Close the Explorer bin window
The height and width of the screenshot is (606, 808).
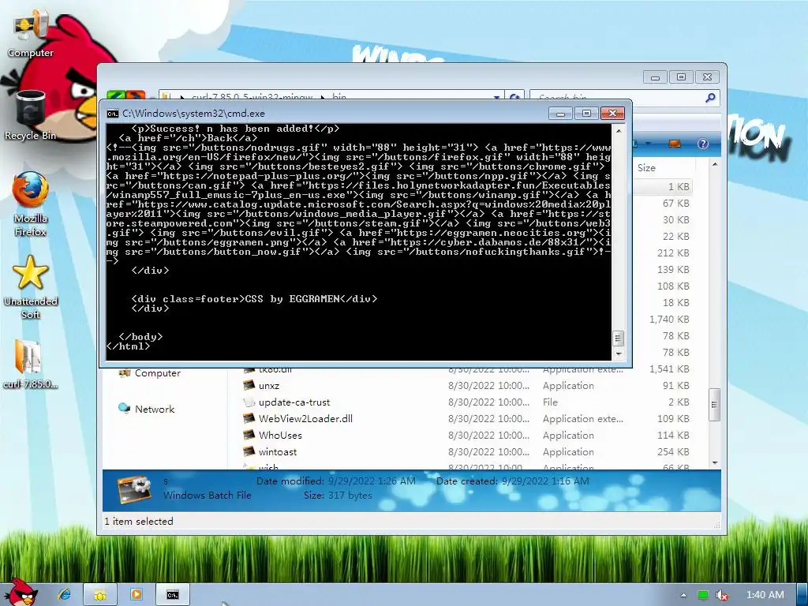707,77
